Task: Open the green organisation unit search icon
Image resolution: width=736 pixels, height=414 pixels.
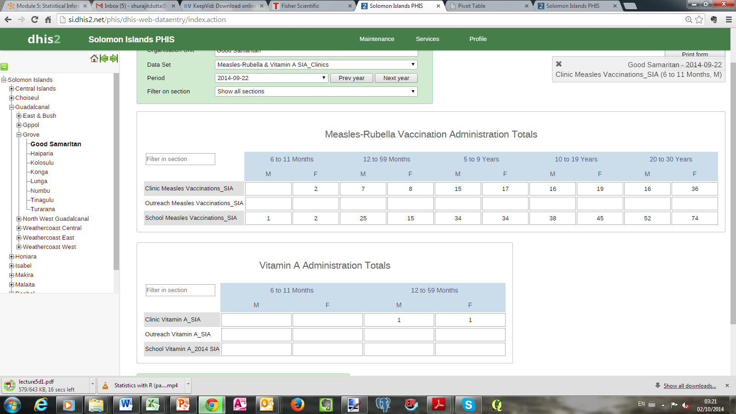Action: [x=4, y=67]
